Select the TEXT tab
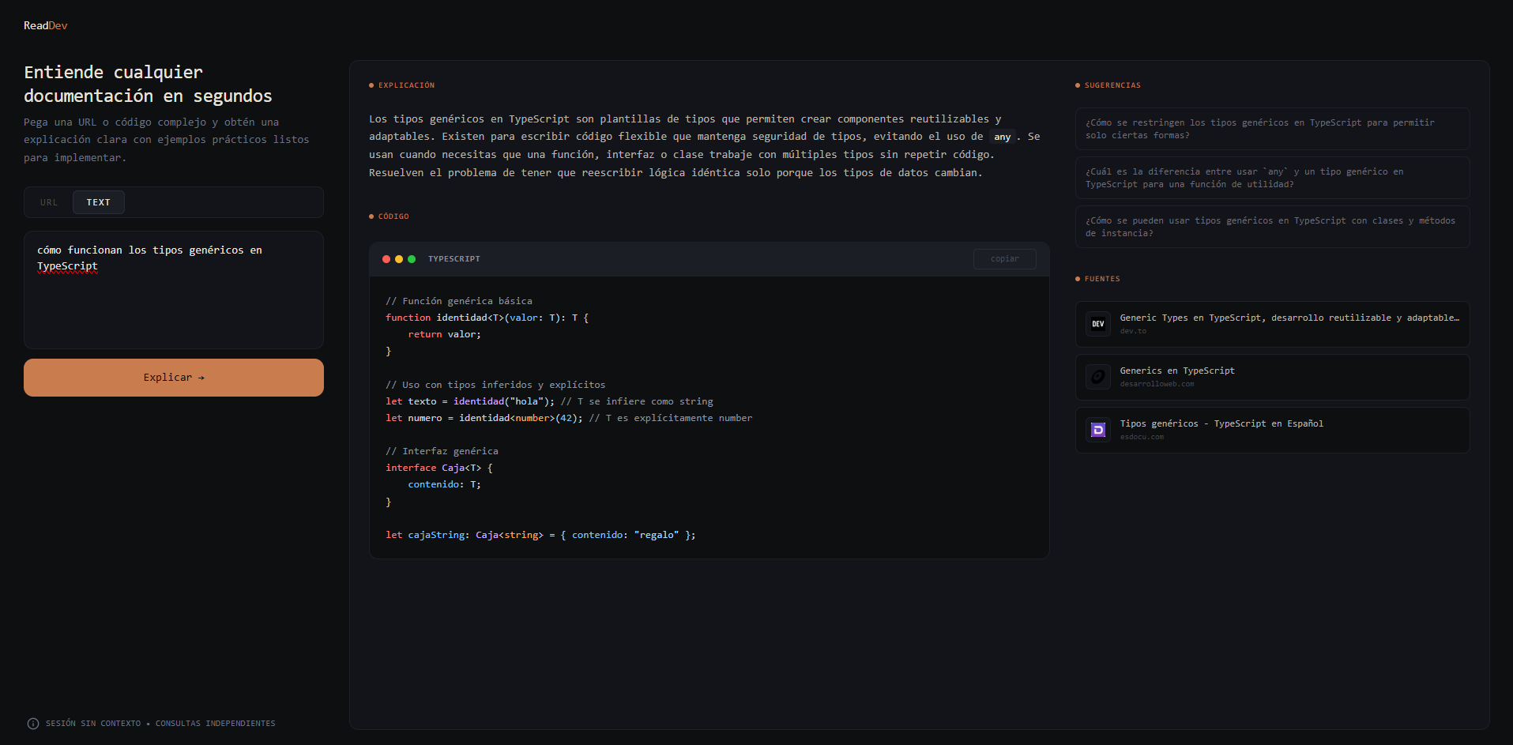This screenshot has width=1513, height=745. 98,202
